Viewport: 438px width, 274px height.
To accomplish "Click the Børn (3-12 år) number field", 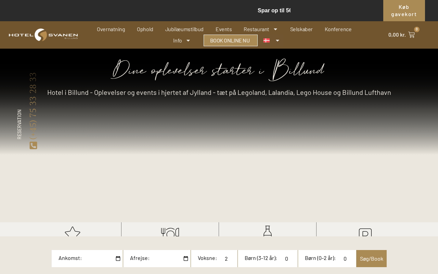I will click(x=288, y=259).
